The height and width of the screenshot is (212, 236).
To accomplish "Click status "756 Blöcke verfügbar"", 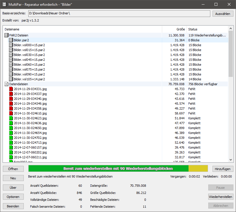I will click(203, 84).
